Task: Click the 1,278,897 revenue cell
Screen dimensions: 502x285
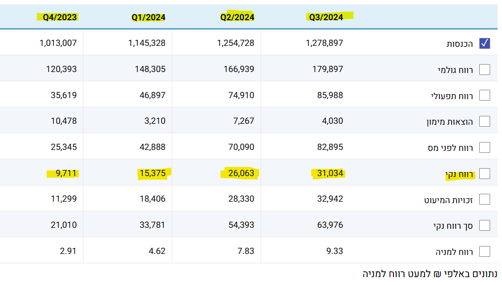Action: point(324,43)
